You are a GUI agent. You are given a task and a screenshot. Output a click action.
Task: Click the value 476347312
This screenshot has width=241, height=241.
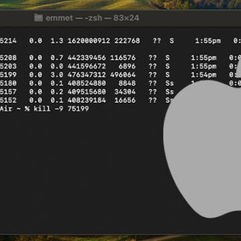(x=87, y=75)
